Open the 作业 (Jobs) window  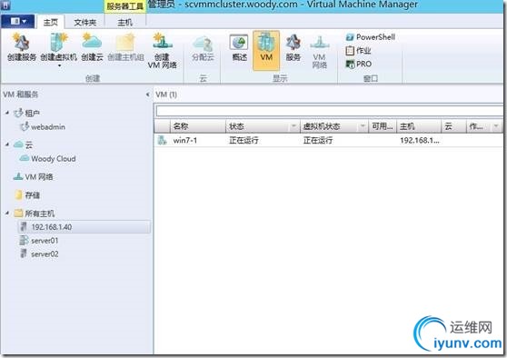[358, 51]
